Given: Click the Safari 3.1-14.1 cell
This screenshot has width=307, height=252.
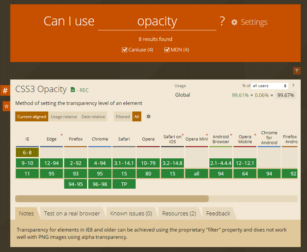Looking at the screenshot, I should [124, 163].
